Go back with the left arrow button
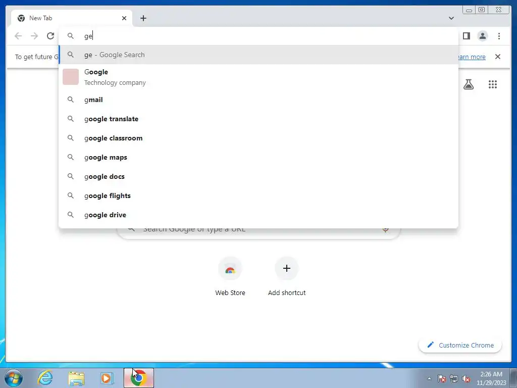Image resolution: width=517 pixels, height=388 pixels. pos(18,36)
